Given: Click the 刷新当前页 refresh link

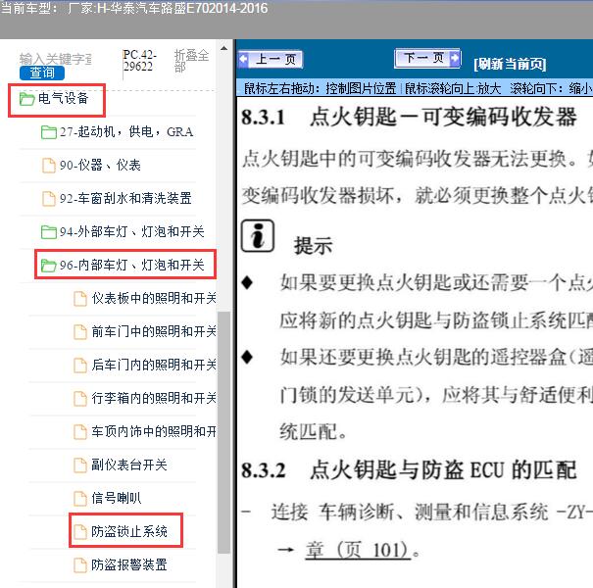Looking at the screenshot, I should [510, 64].
